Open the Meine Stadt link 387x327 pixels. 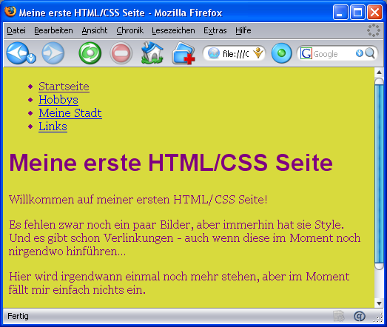(70, 113)
